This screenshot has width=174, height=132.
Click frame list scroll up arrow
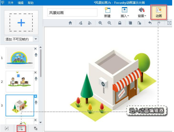[x=41, y=47]
